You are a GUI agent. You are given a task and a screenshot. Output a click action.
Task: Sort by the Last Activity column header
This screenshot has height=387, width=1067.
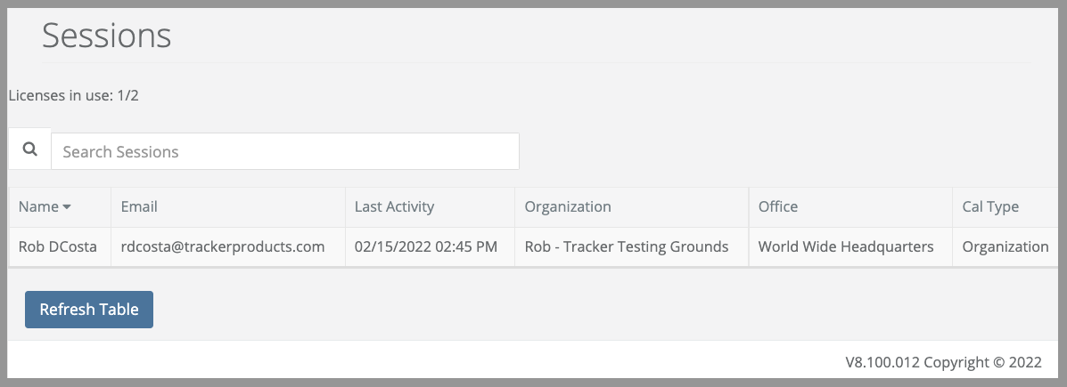coord(394,206)
